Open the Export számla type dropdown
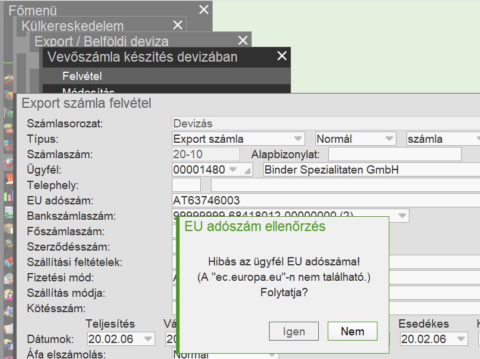480x359 pixels. 298,139
